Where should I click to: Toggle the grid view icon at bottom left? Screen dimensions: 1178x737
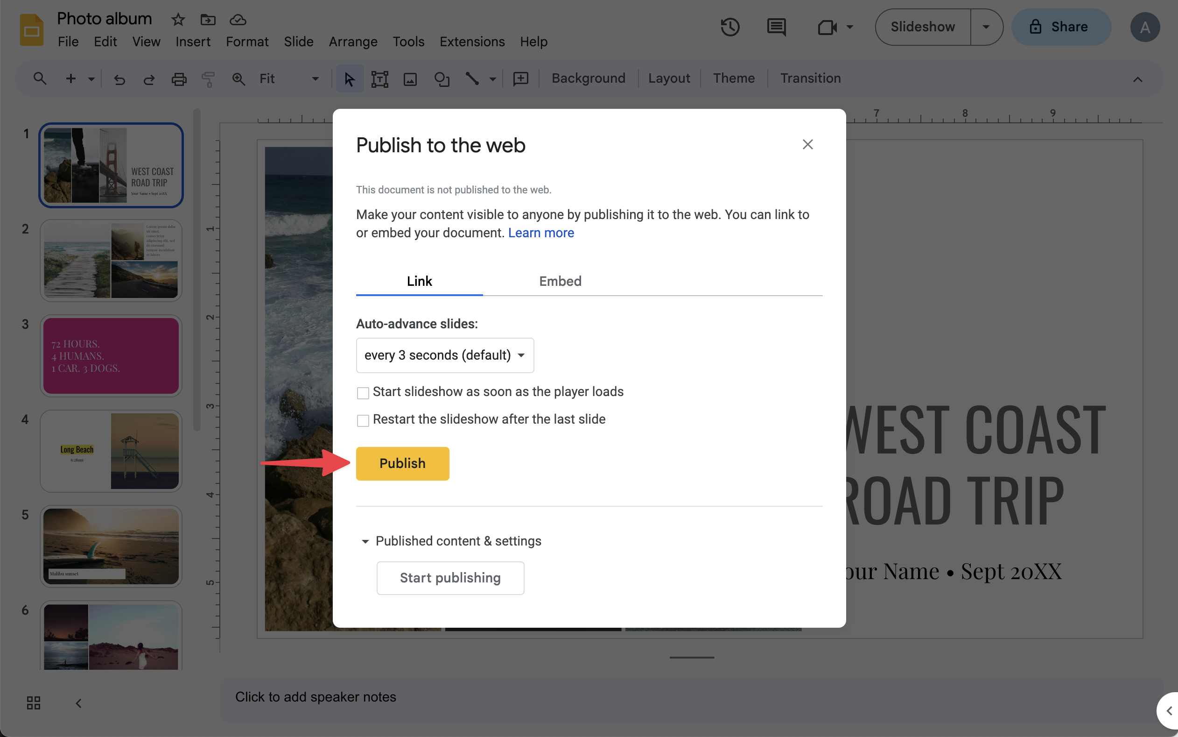point(33,702)
